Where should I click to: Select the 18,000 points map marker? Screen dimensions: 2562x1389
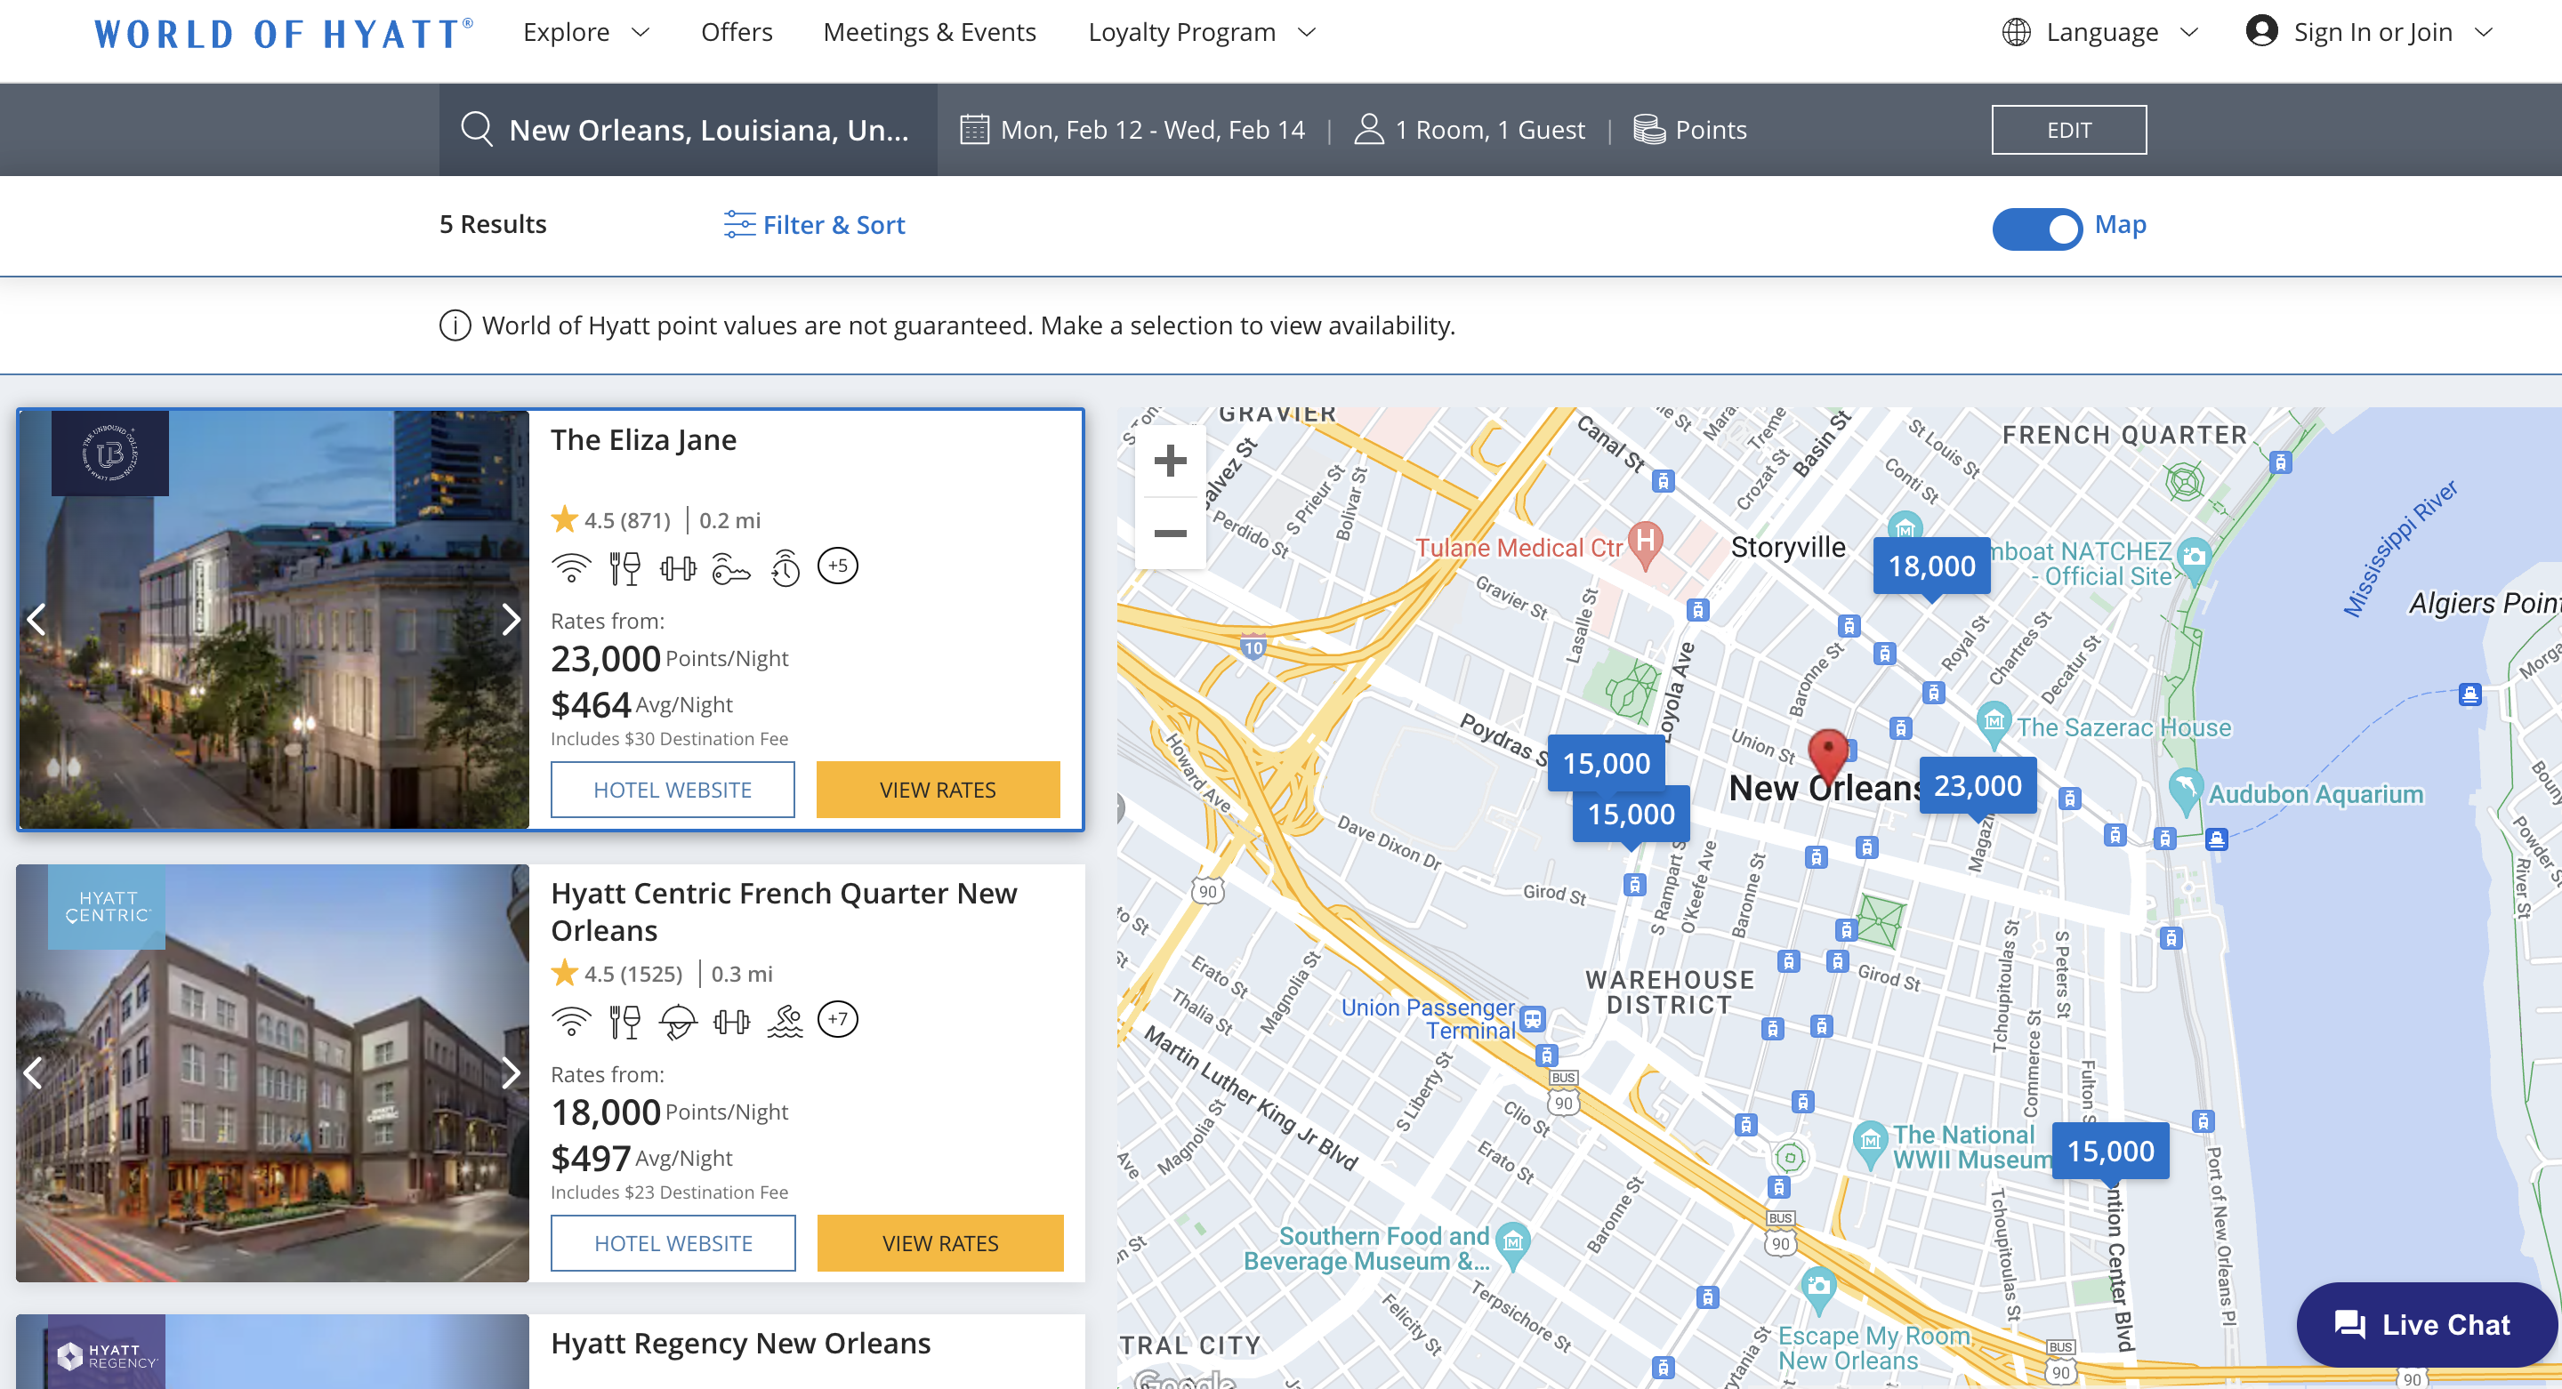[x=1931, y=566]
